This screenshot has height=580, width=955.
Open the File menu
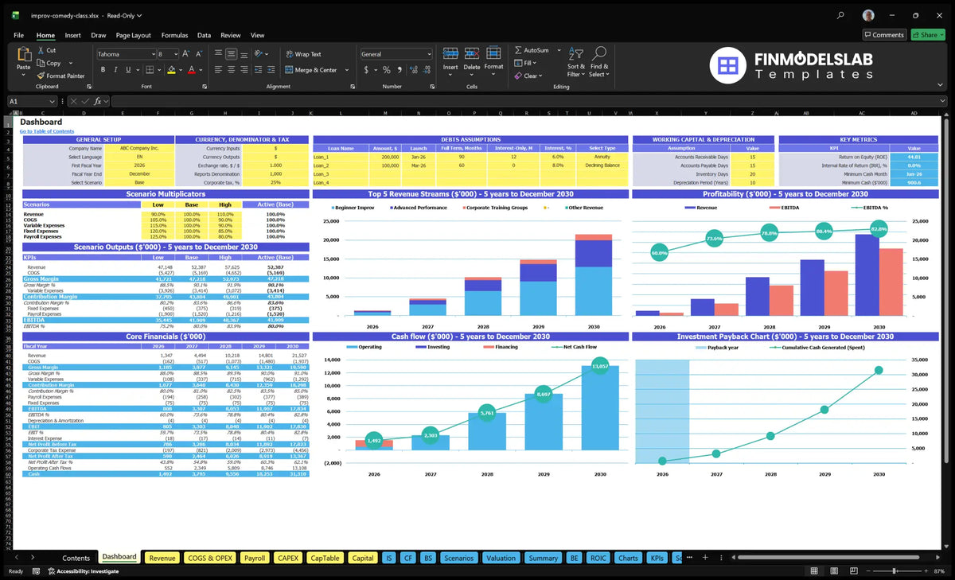(x=18, y=35)
